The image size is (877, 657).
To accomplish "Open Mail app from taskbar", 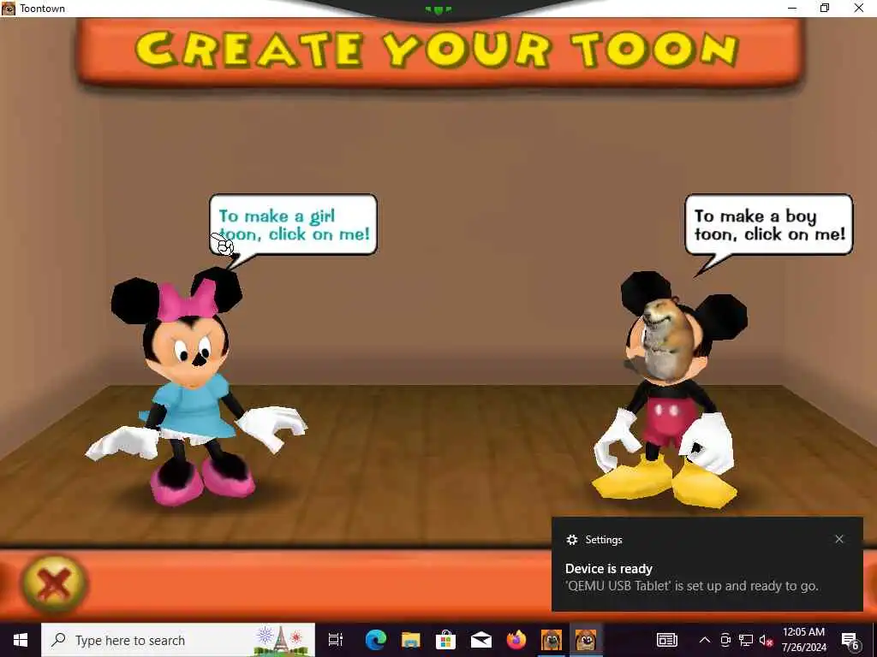I will [x=481, y=640].
